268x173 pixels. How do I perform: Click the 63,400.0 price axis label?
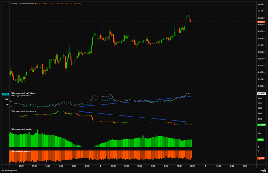click(261, 11)
